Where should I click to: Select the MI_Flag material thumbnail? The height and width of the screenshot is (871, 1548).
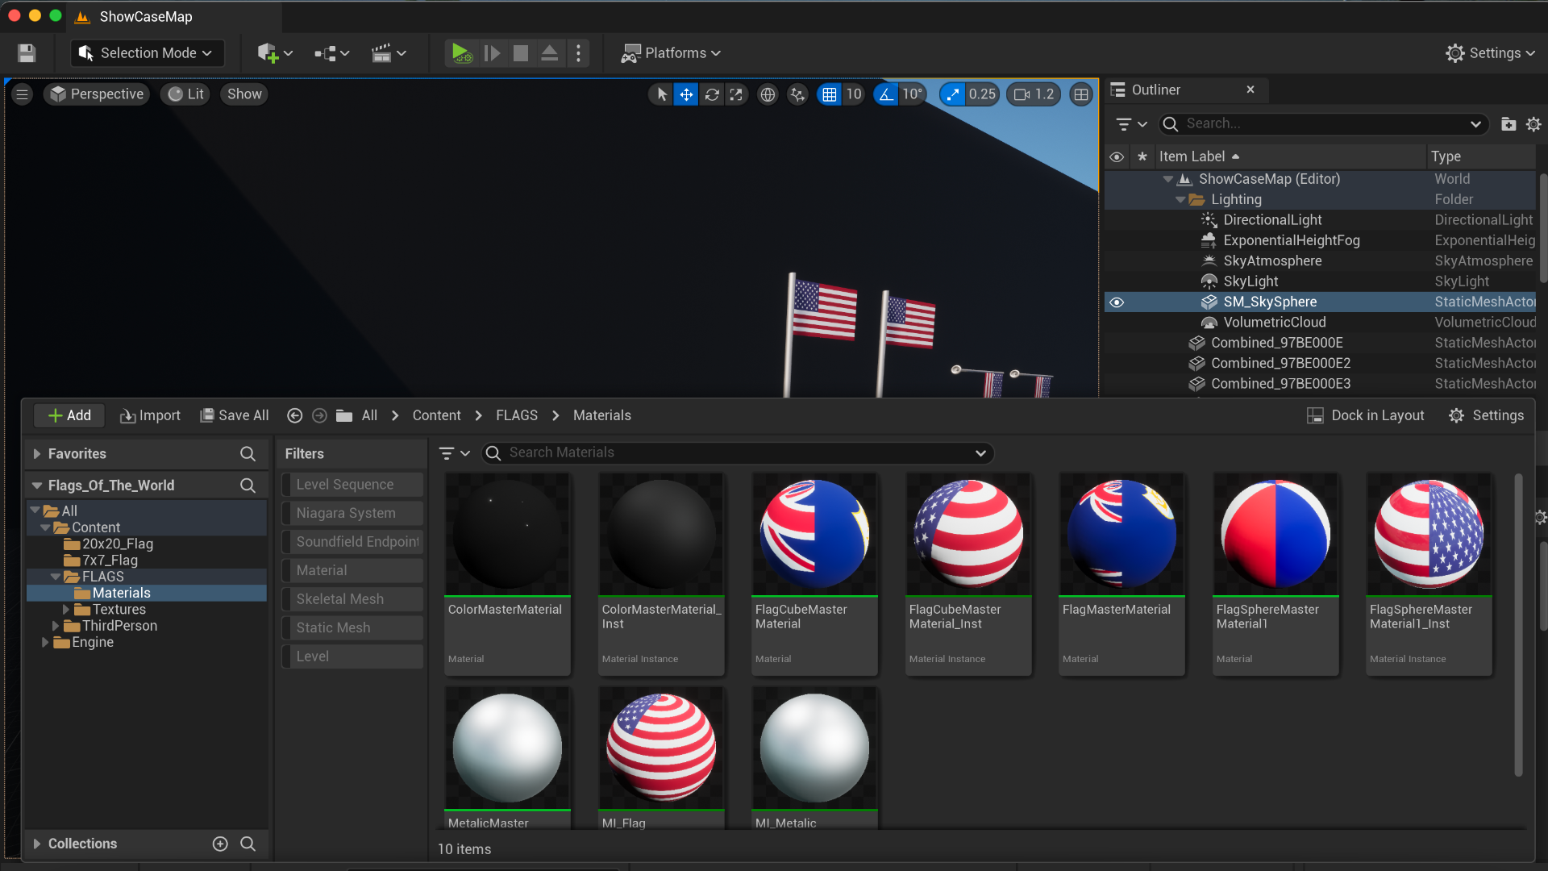pos(661,748)
